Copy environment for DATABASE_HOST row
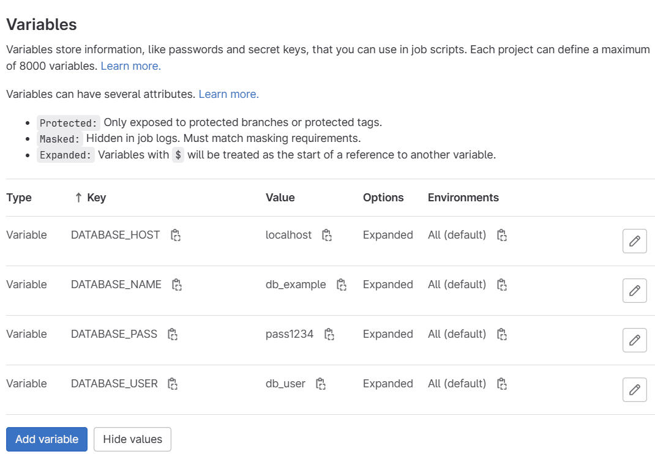655x454 pixels. pyautogui.click(x=502, y=235)
